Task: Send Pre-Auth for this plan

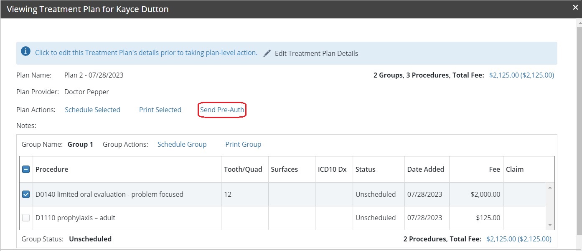Action: click(x=222, y=110)
